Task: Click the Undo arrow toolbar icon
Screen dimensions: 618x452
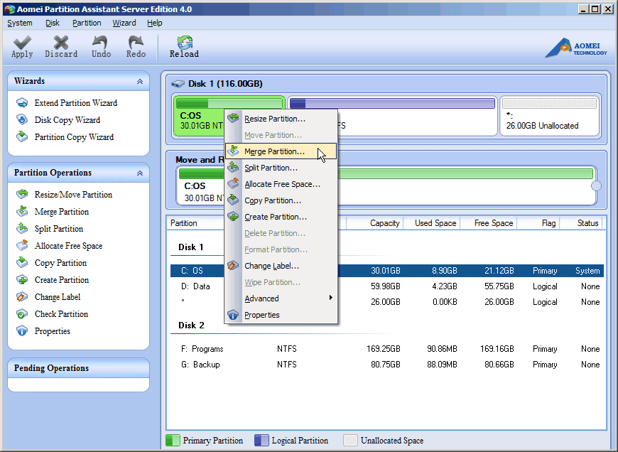Action: [x=100, y=43]
